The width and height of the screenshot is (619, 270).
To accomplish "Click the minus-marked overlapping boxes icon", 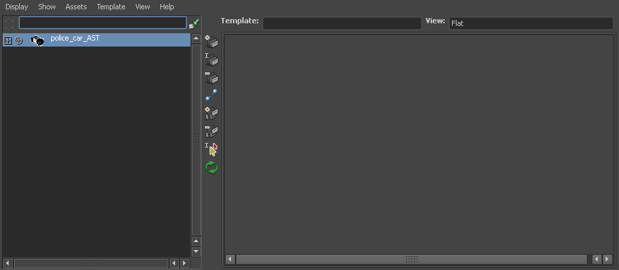I will (212, 131).
